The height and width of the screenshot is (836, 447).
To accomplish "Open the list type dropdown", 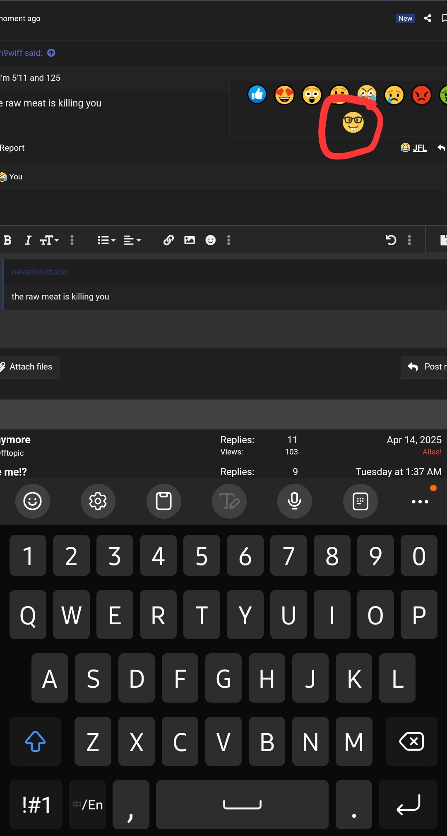I will pos(106,240).
